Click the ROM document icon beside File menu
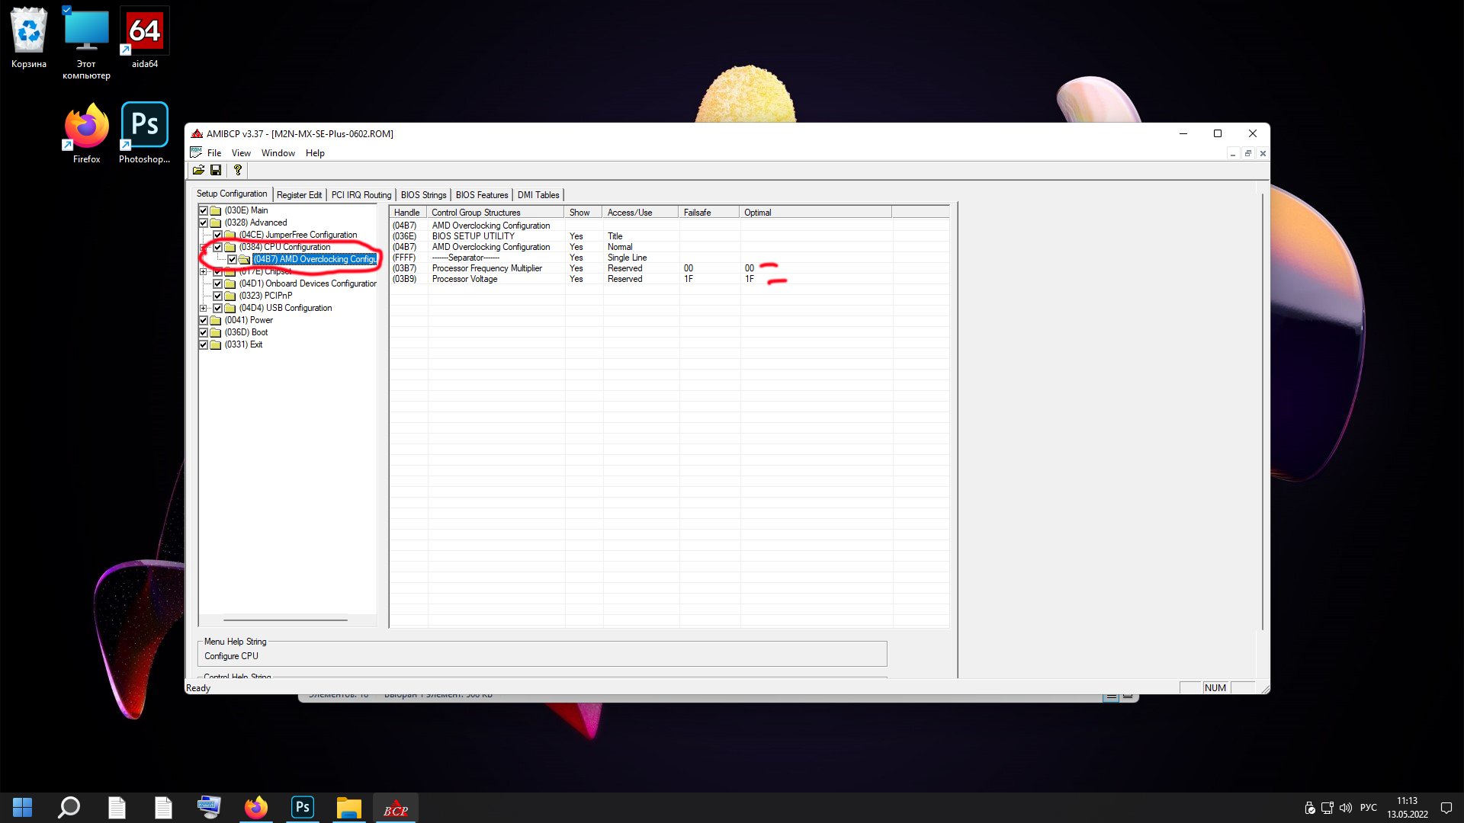Screen dimensions: 1464x823 pos(196,152)
